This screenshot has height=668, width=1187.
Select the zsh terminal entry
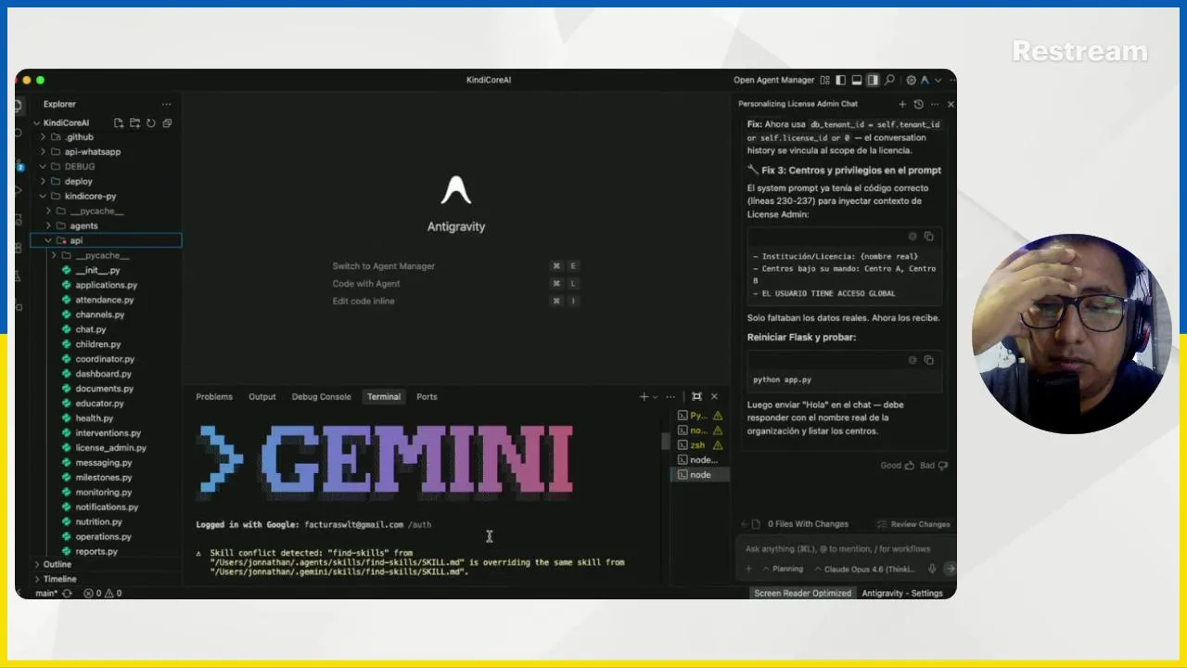coord(700,445)
